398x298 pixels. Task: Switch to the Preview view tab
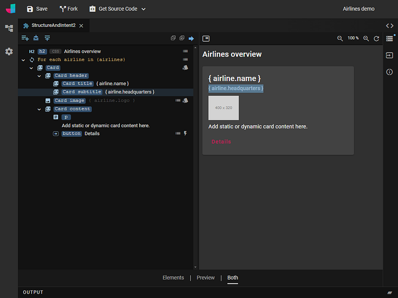click(x=206, y=278)
